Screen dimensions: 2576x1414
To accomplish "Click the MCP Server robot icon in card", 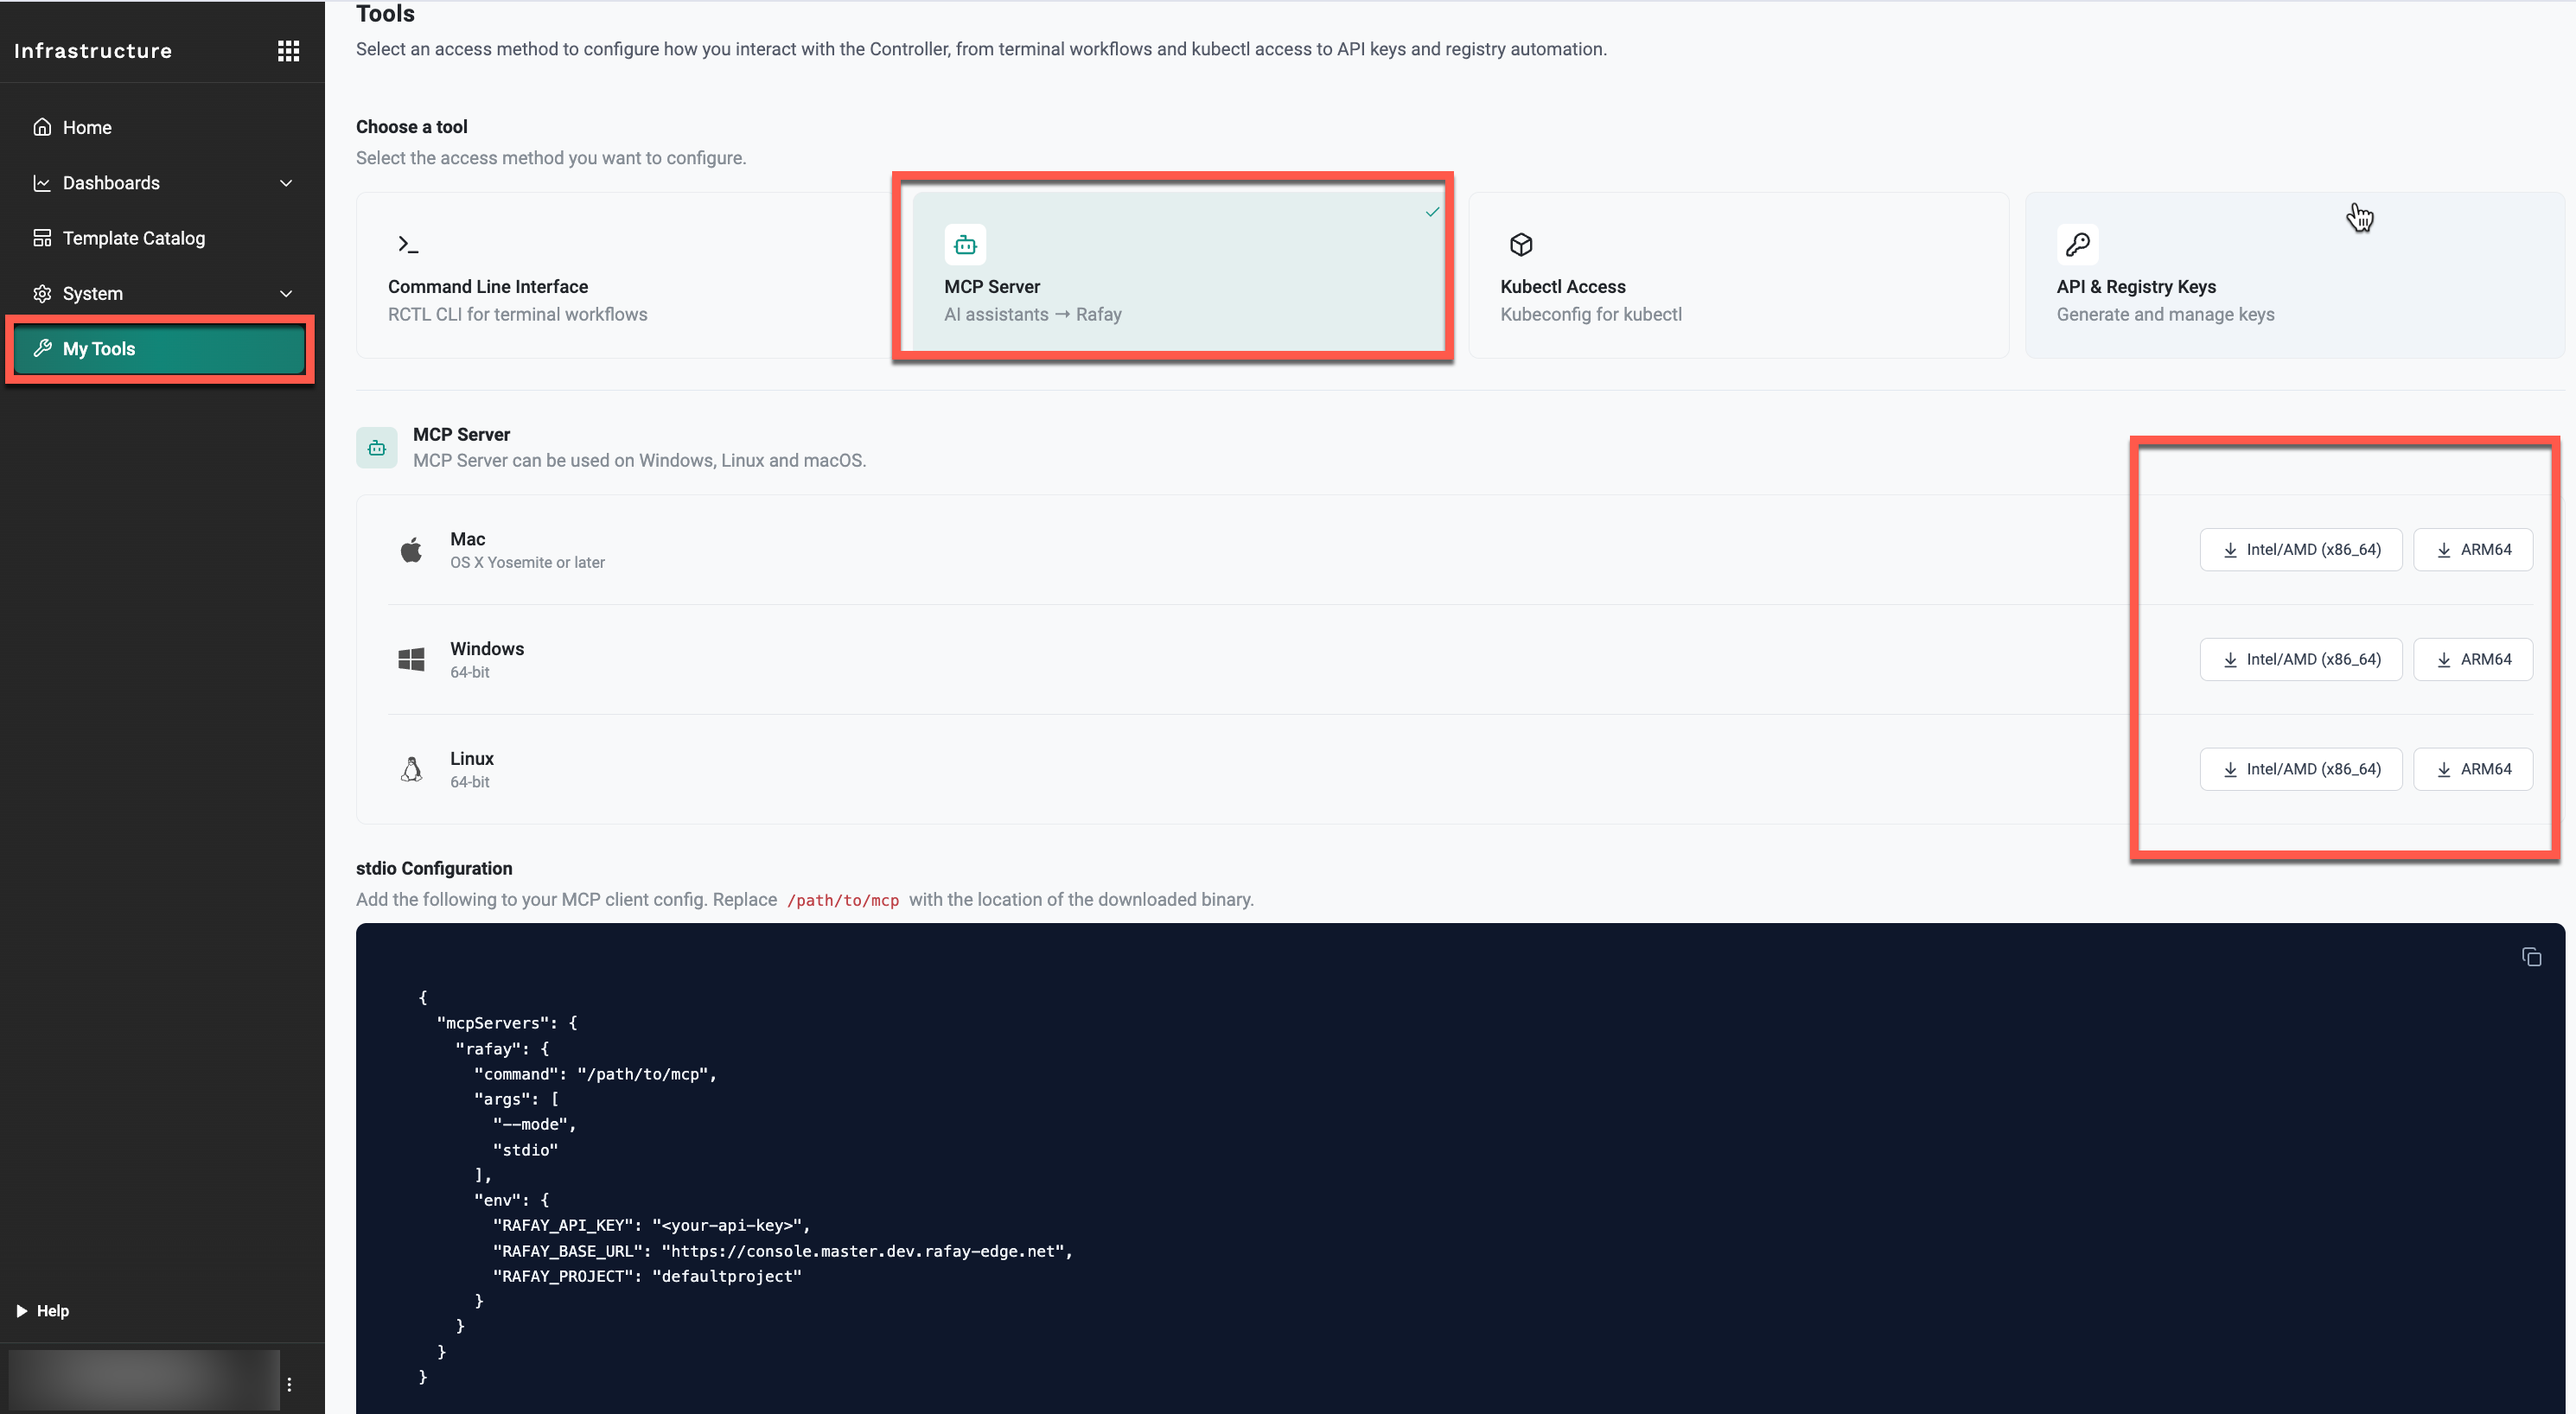I will coord(965,244).
